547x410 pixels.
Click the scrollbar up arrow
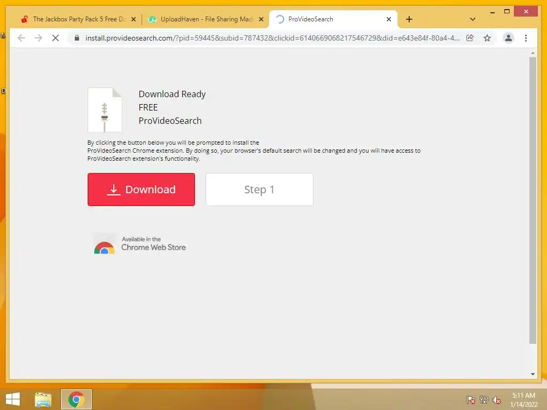pos(533,53)
